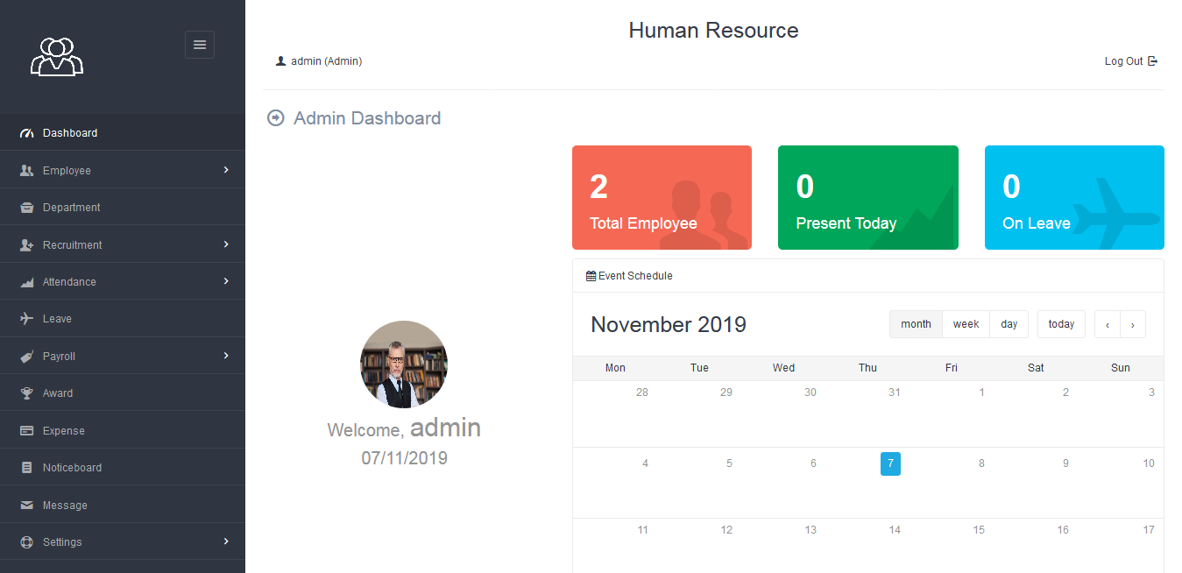Click the Dashboard speedometer icon
The height and width of the screenshot is (573, 1182).
pyautogui.click(x=26, y=132)
